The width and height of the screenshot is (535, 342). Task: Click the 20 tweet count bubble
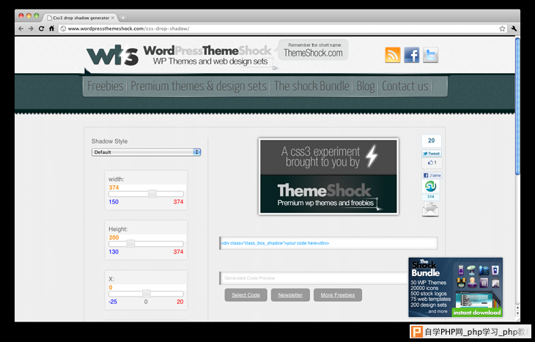[x=431, y=141]
